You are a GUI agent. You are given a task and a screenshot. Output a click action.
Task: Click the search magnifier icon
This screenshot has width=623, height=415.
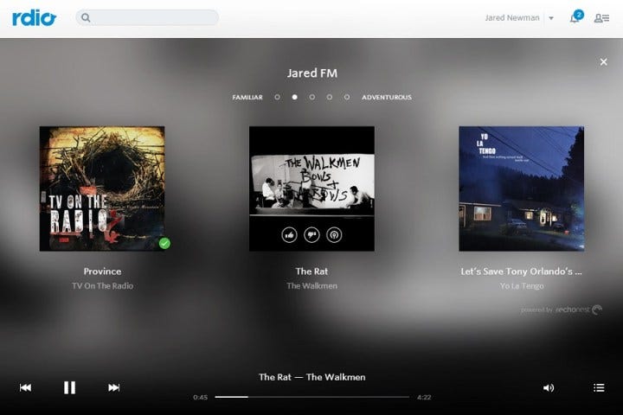(x=86, y=18)
